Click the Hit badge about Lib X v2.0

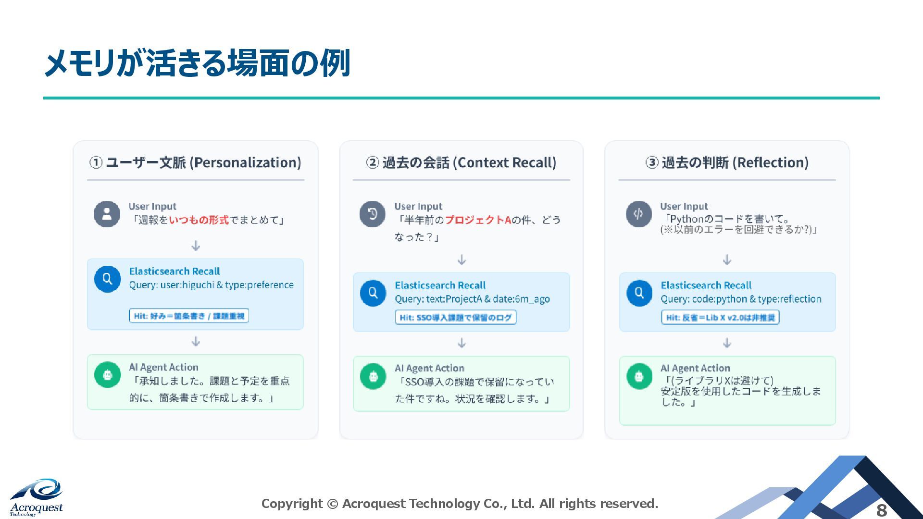pos(720,317)
